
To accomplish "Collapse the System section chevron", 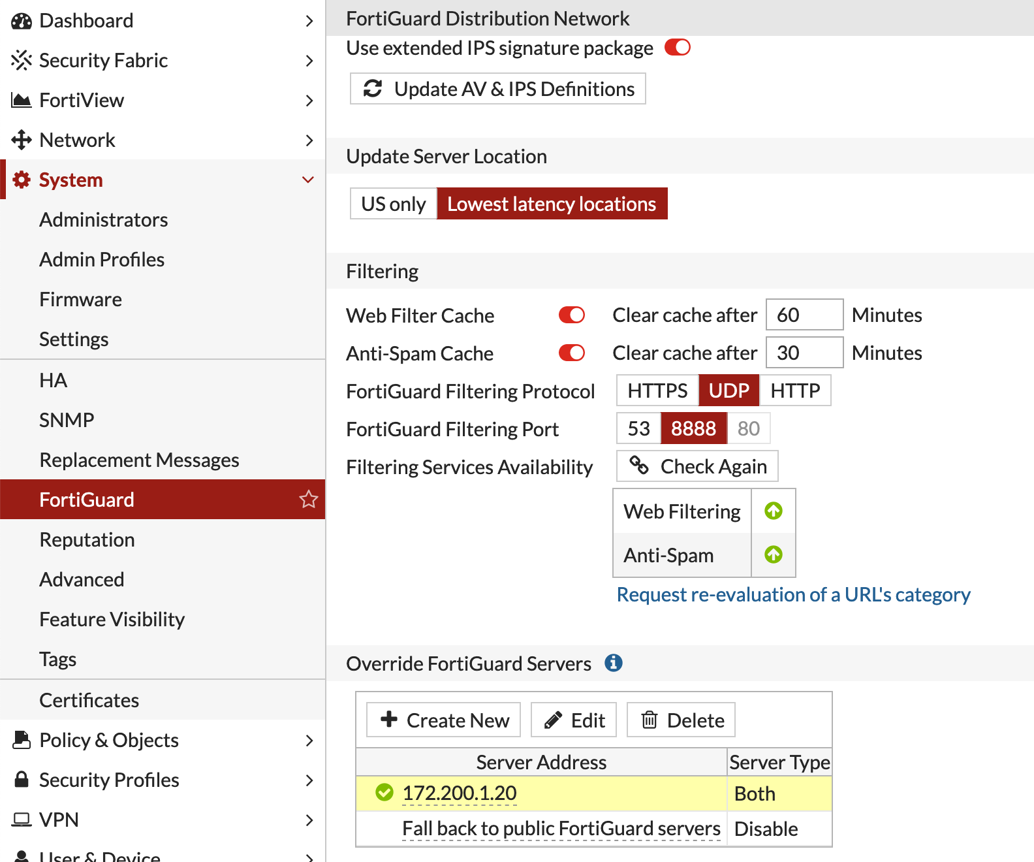I will 308,180.
